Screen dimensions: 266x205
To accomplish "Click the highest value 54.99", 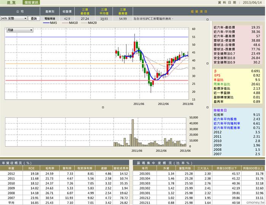I will click(123, 19).
